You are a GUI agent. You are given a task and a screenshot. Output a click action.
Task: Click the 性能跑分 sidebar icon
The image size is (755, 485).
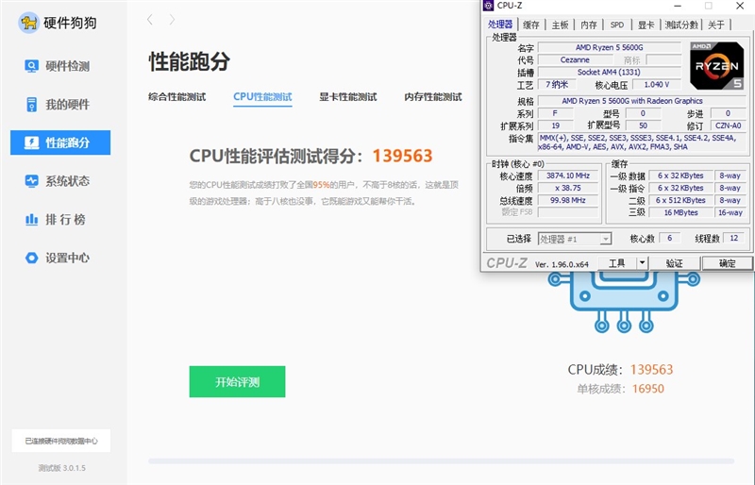[x=31, y=142]
